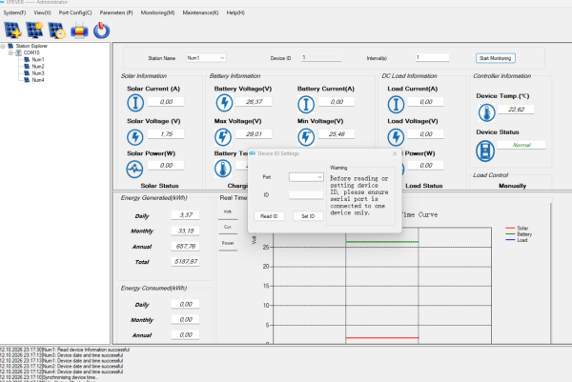Click the Read ID button
The width and height of the screenshot is (572, 382).
[269, 216]
